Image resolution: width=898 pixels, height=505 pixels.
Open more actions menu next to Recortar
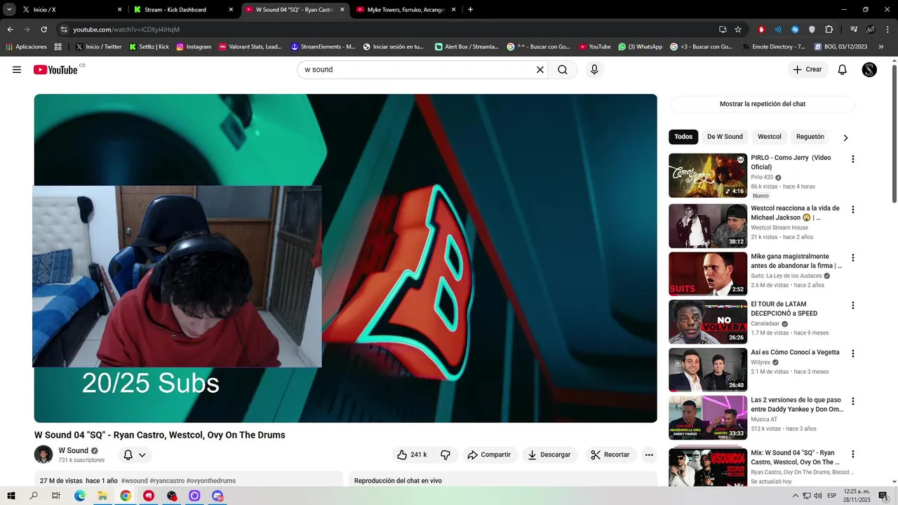pyautogui.click(x=649, y=454)
